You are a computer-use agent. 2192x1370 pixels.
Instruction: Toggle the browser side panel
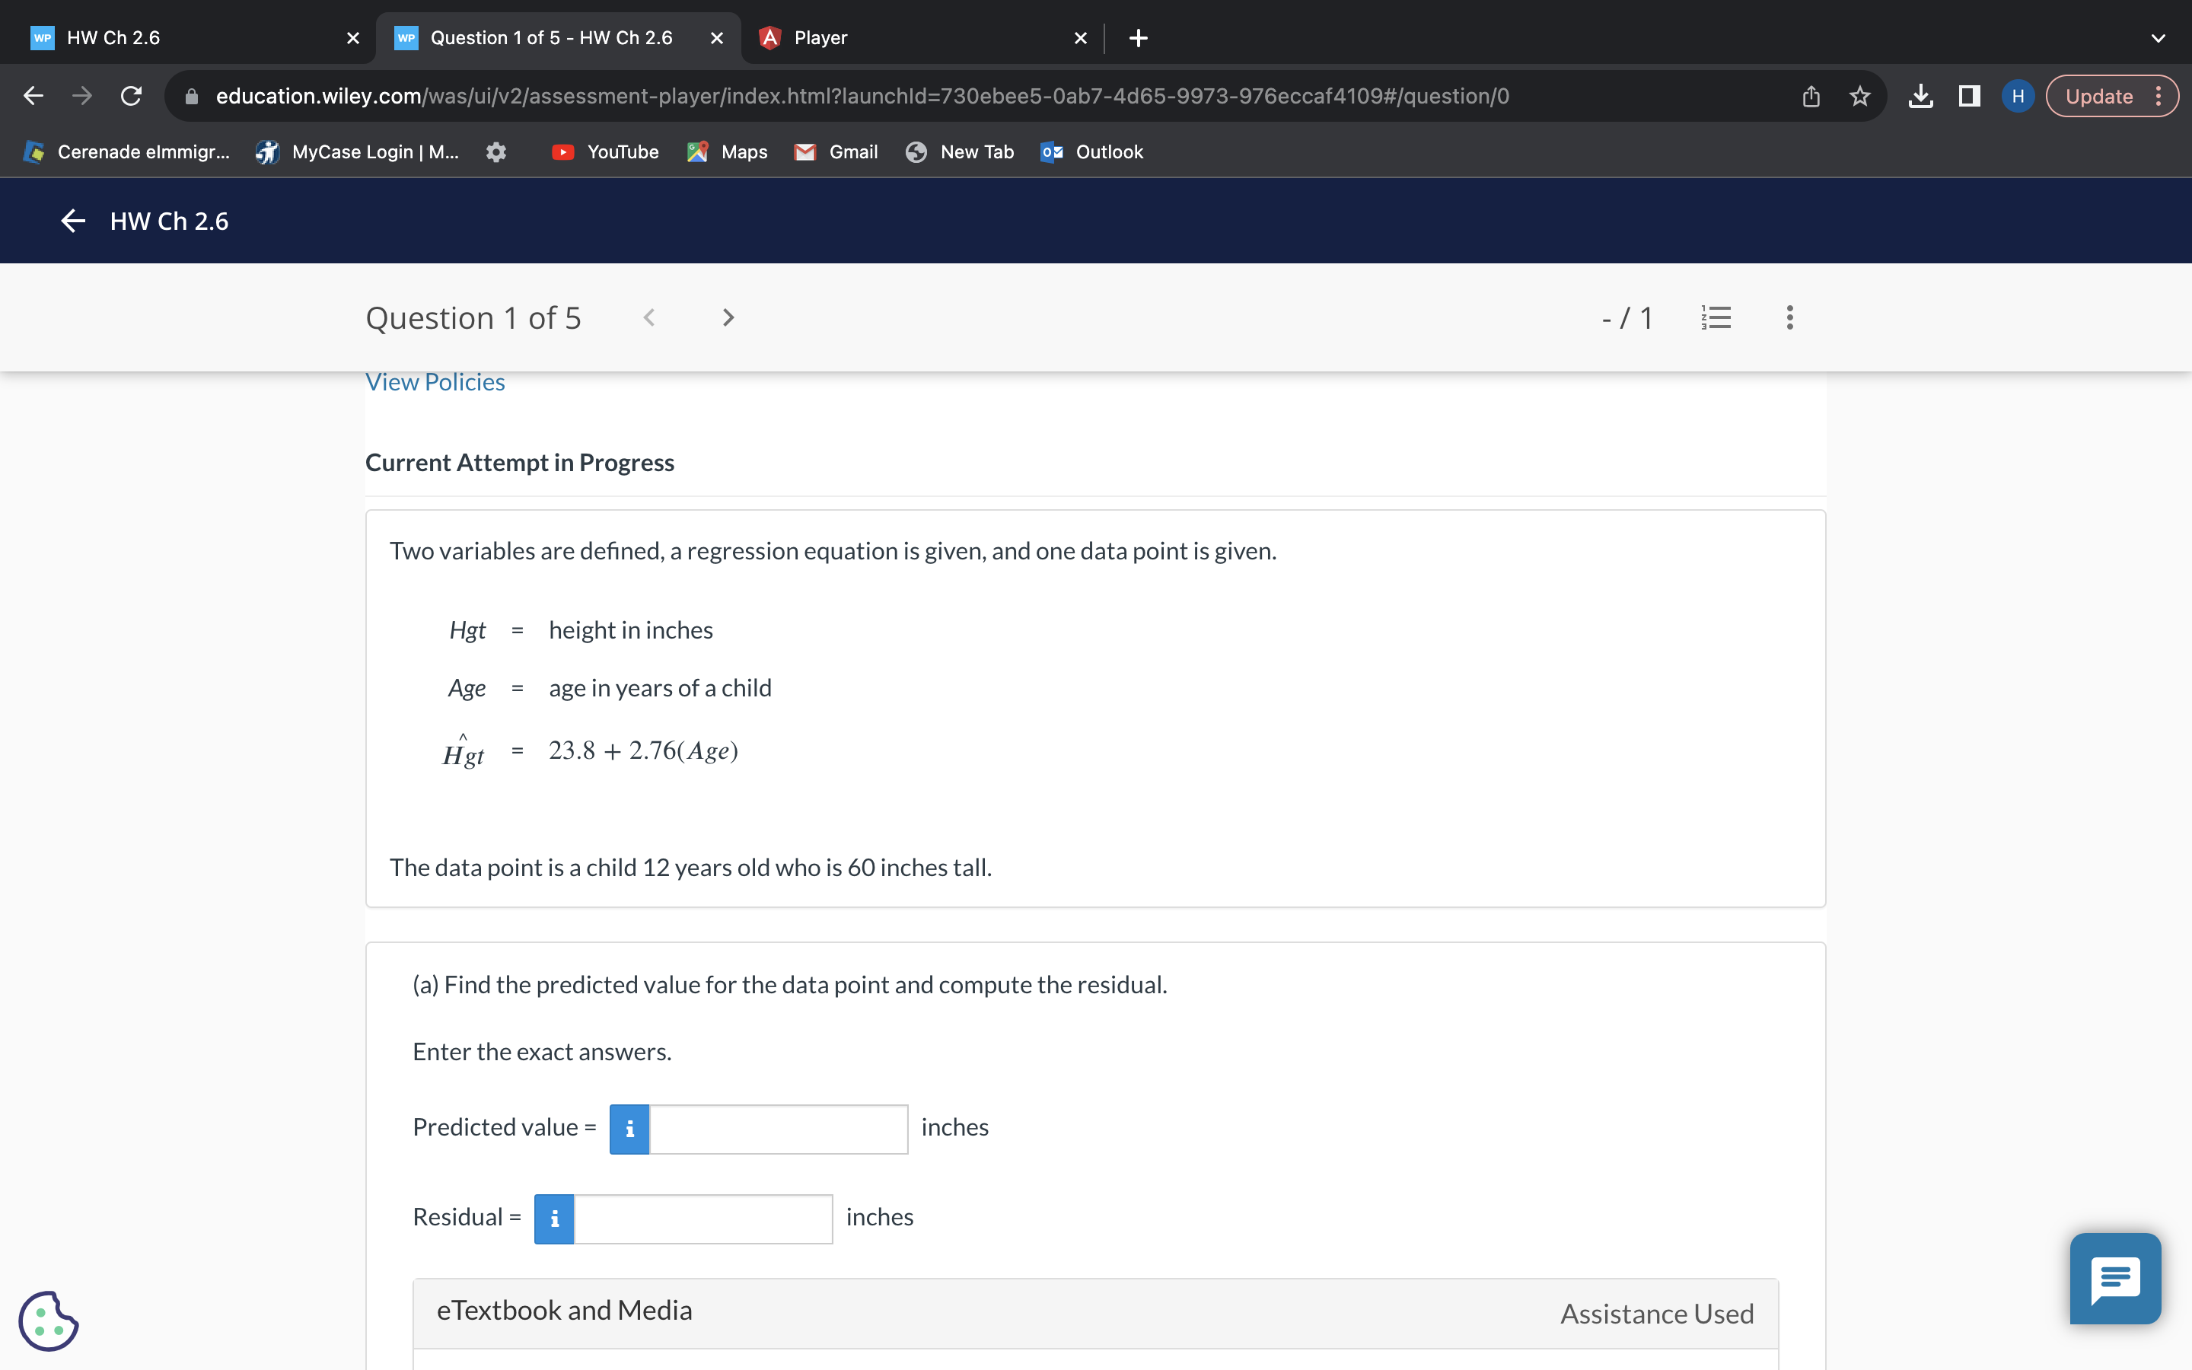click(1969, 96)
